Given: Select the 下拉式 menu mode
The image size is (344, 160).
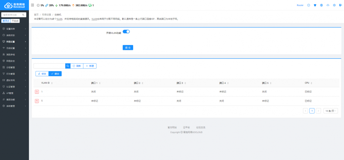Looking at the screenshot, I should pos(15,21).
